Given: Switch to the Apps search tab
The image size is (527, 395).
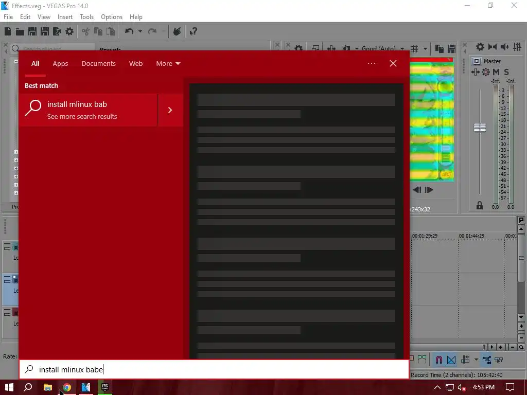Looking at the screenshot, I should (x=61, y=63).
